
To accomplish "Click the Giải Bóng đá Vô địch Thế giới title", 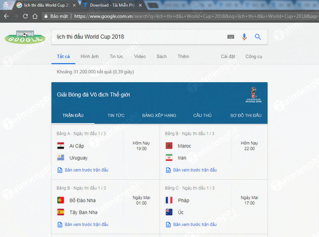I will 93,95.
